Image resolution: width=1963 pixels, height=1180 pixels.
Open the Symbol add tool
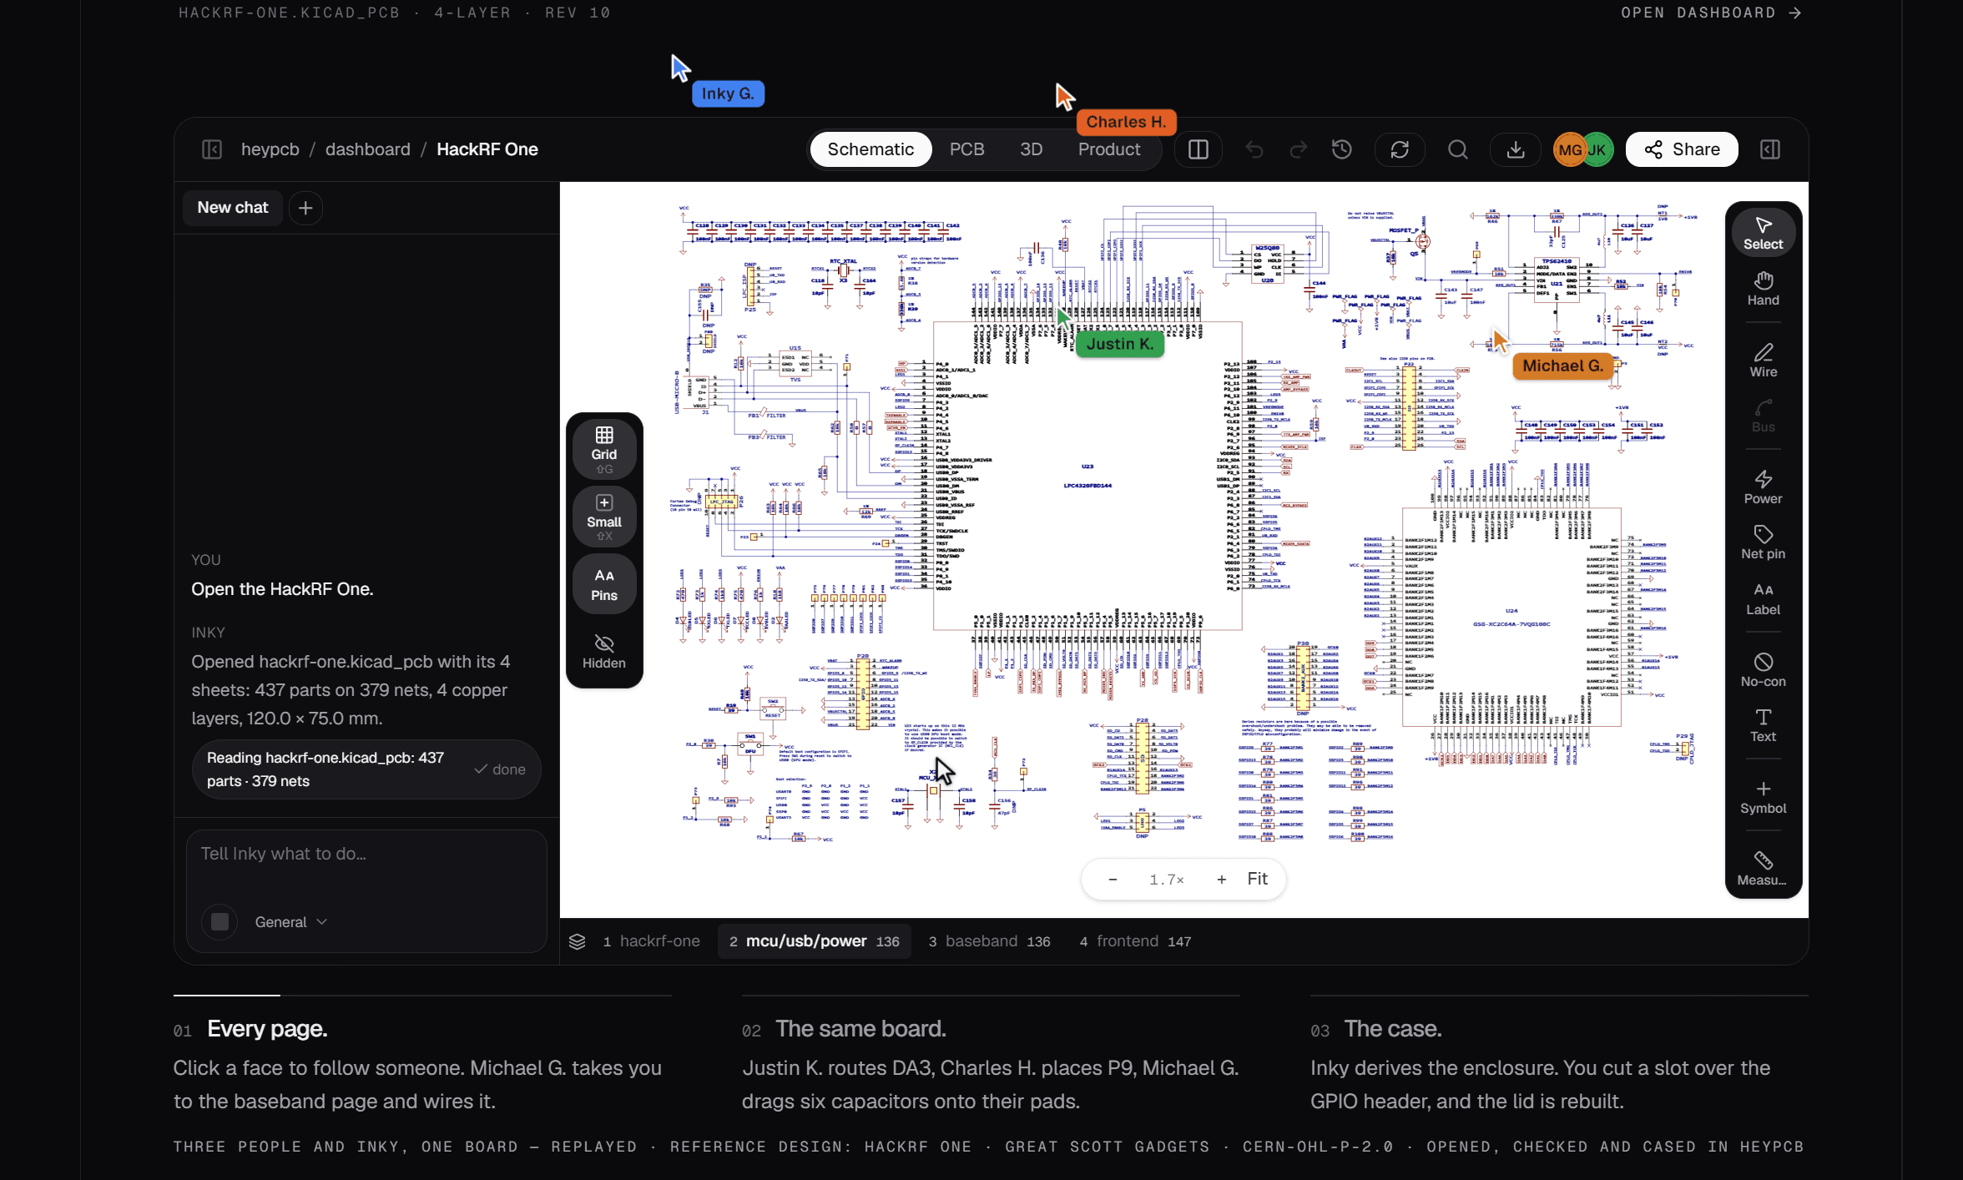[x=1763, y=797]
